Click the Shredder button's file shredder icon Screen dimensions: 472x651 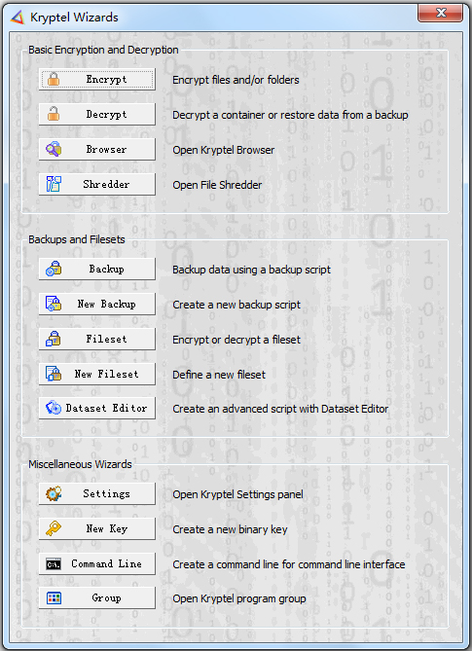point(54,184)
